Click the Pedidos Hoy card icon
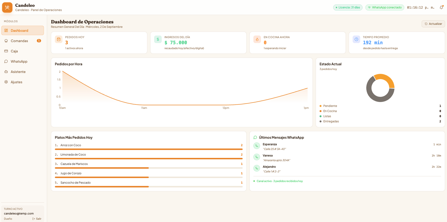Image resolution: width=447 pixels, height=222 pixels. tap(59, 39)
